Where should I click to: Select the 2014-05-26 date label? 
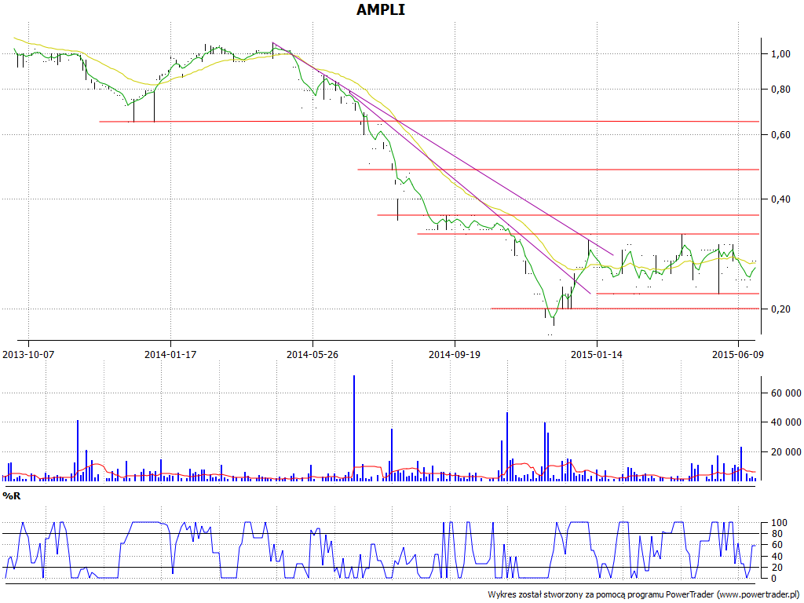[x=312, y=354]
